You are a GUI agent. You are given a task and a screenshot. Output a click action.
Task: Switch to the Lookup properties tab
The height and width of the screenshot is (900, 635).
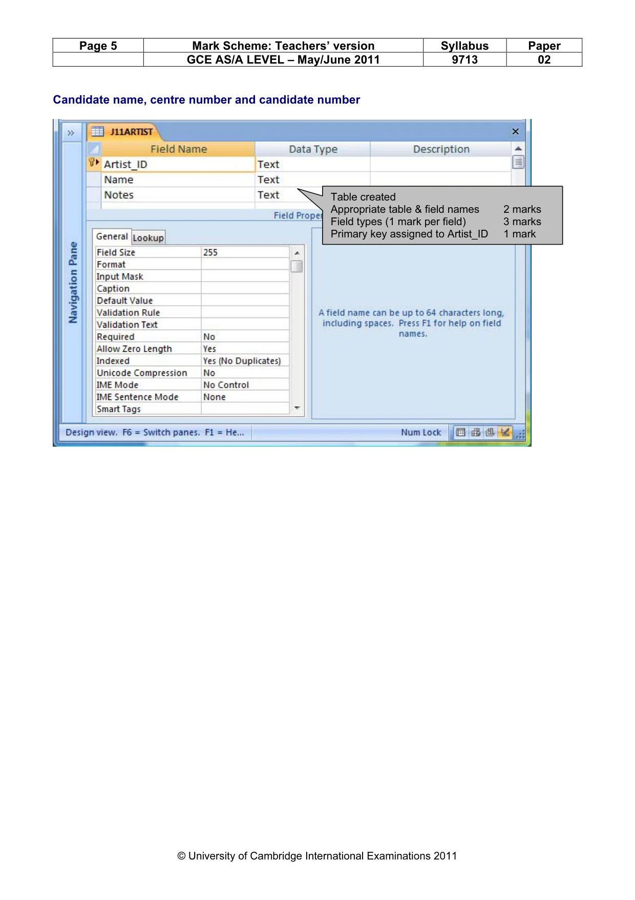(148, 238)
